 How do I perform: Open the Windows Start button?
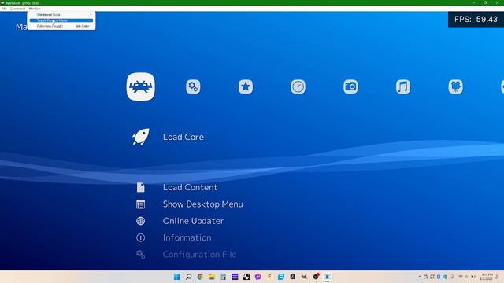pyautogui.click(x=176, y=277)
